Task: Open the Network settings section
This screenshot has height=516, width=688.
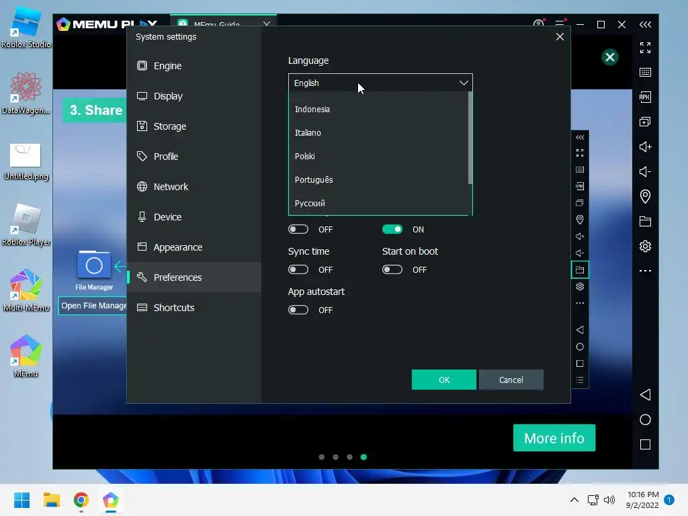Action: (x=194, y=187)
